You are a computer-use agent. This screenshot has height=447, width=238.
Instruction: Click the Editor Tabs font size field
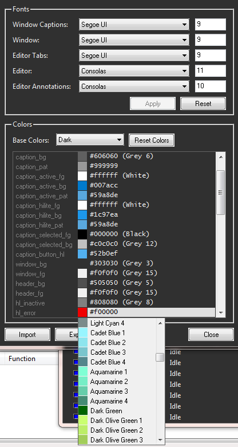[x=210, y=56]
